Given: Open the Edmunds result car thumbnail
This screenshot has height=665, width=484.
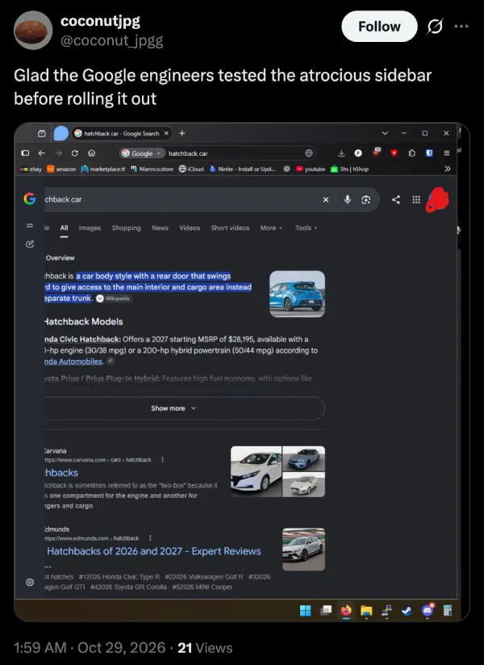Looking at the screenshot, I should 303,550.
